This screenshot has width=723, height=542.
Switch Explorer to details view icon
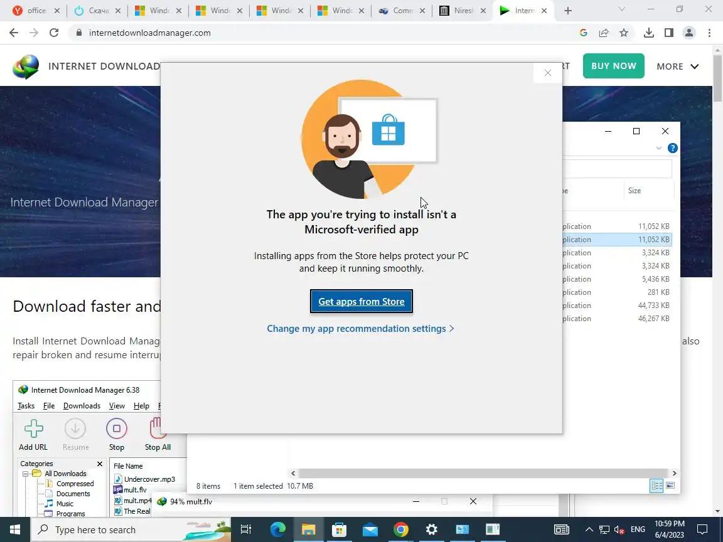pos(656,486)
